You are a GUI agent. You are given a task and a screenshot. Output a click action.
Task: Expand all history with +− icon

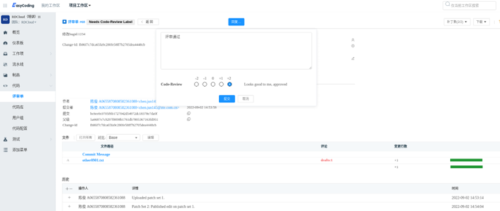click(69, 188)
